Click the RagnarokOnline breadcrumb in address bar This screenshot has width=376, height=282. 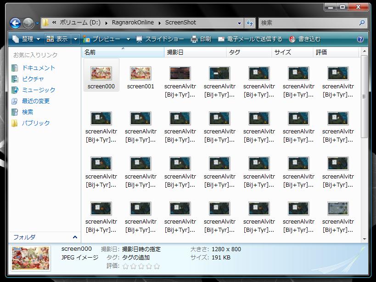tap(133, 23)
